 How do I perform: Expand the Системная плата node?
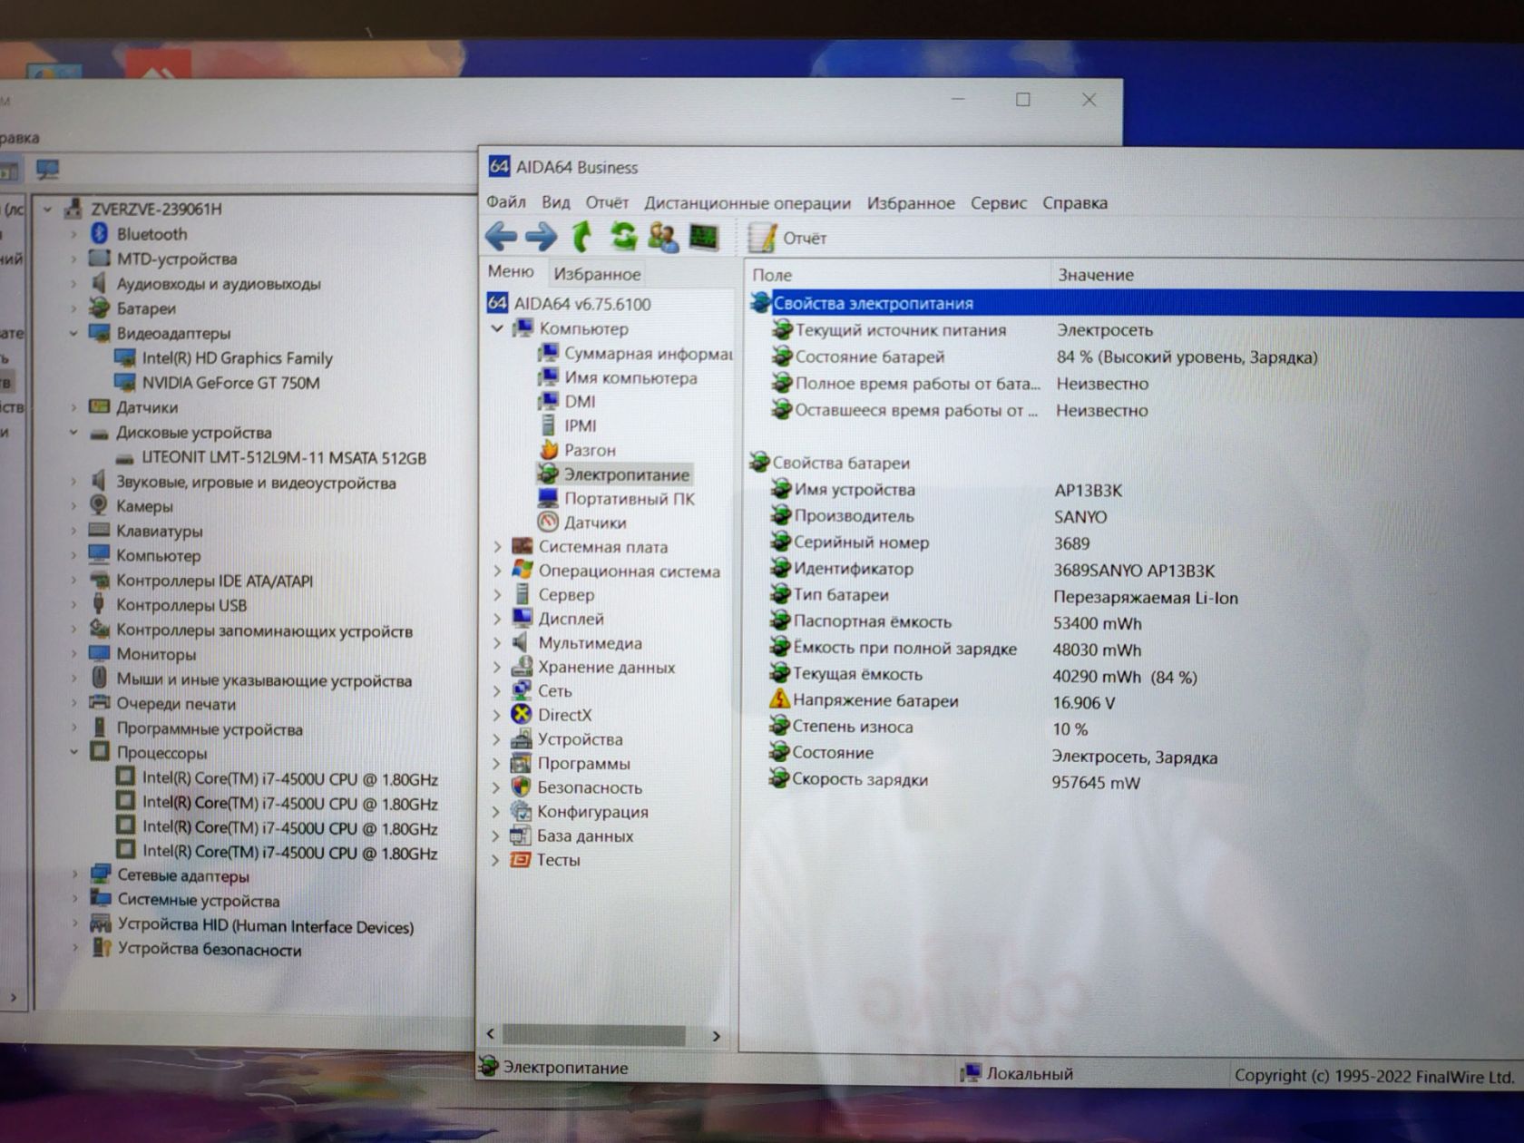497,547
